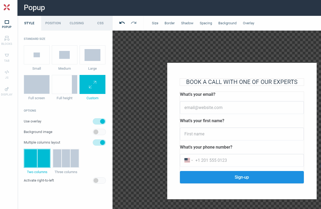Click the "Two columns" label text
321x209 pixels.
[x=37, y=172]
